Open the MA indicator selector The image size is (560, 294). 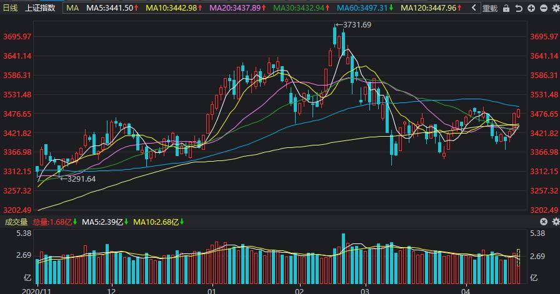click(x=72, y=8)
